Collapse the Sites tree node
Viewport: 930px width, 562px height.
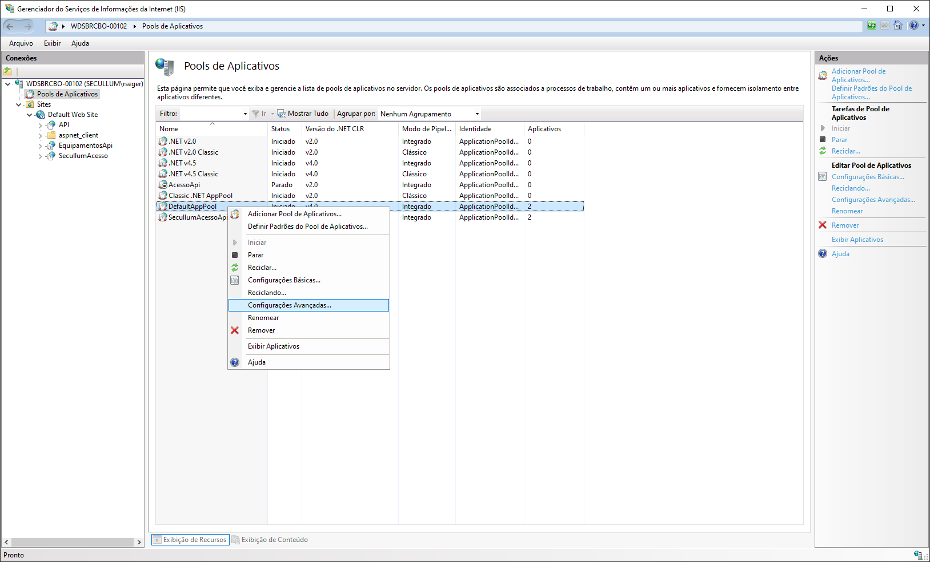19,104
